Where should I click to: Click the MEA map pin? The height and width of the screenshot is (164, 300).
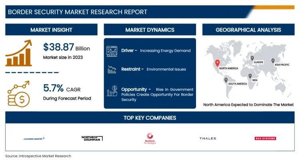[250, 76]
